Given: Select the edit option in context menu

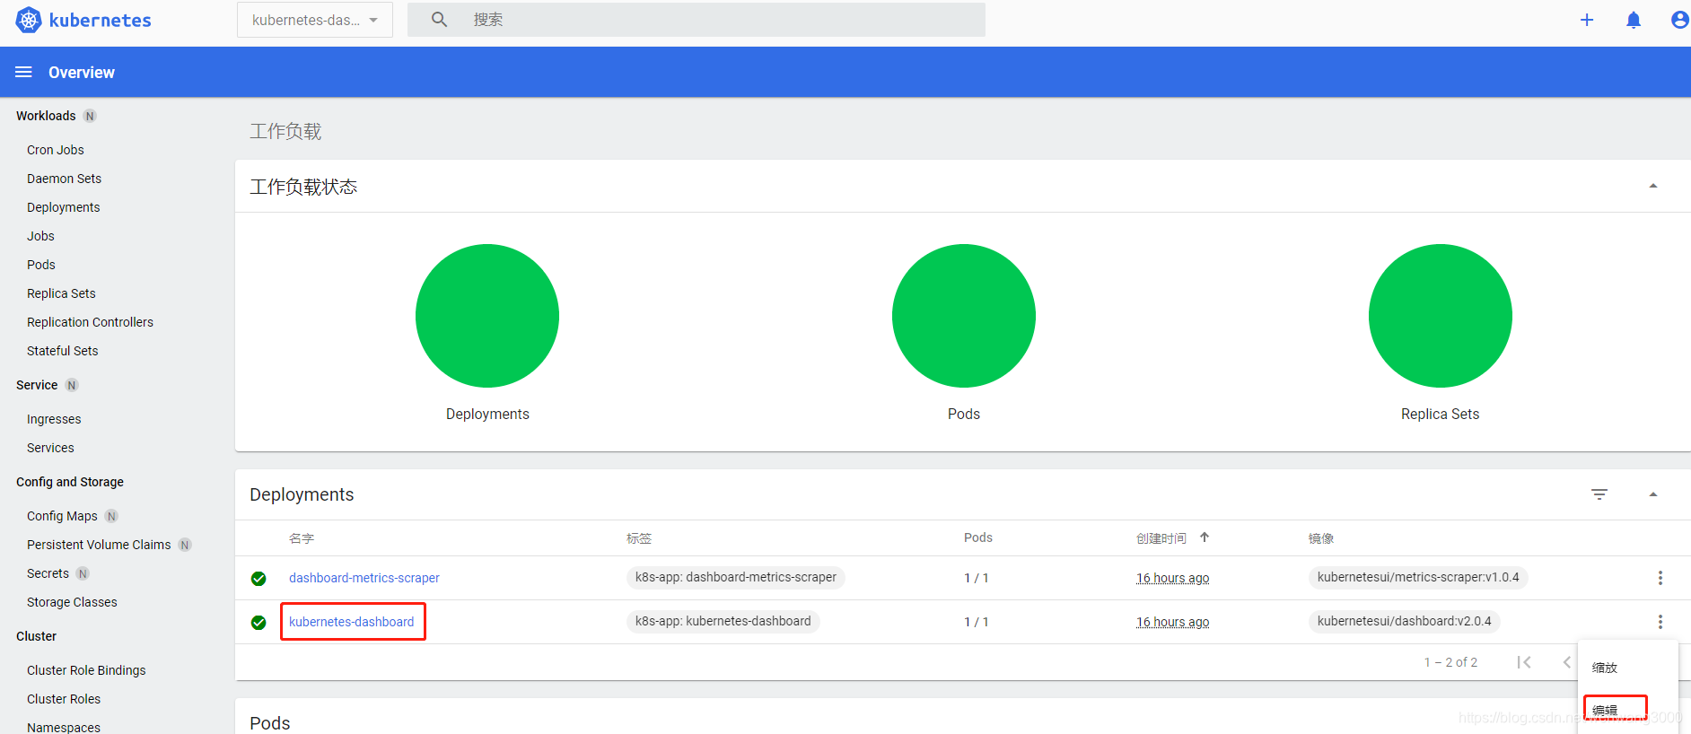Looking at the screenshot, I should (x=1605, y=711).
